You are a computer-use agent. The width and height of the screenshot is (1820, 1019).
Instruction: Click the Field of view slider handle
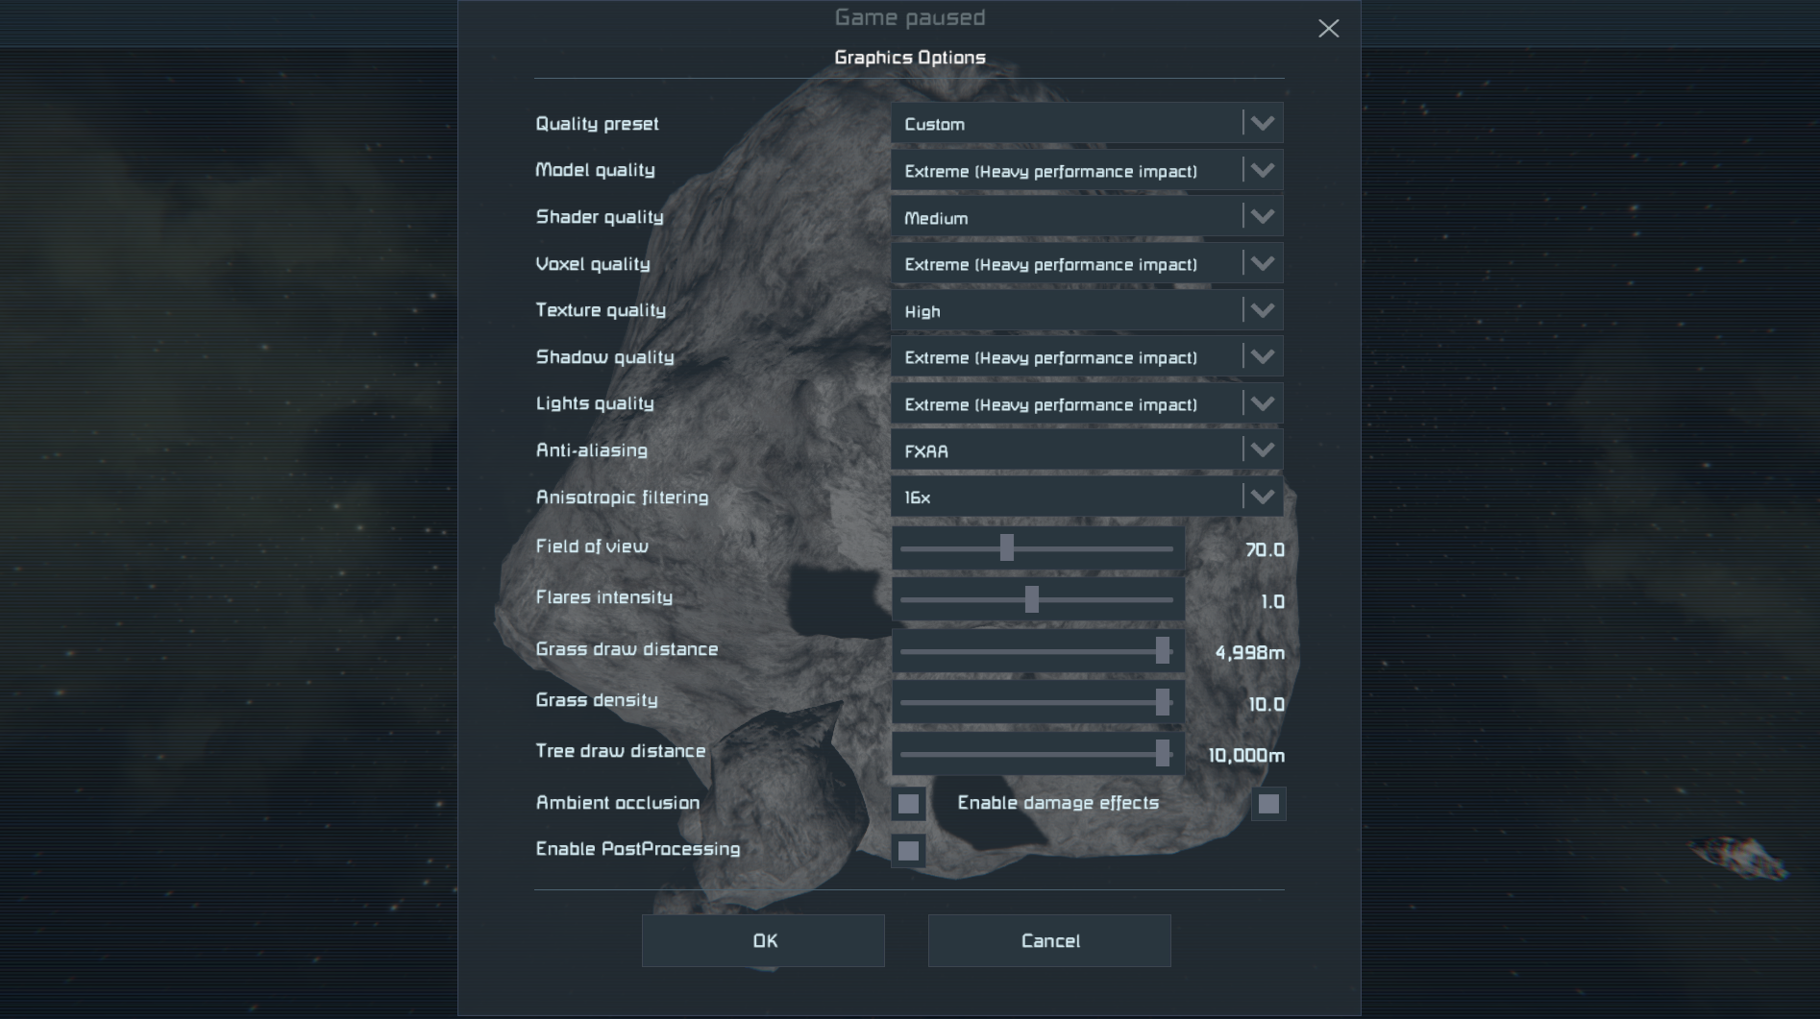(x=1006, y=548)
